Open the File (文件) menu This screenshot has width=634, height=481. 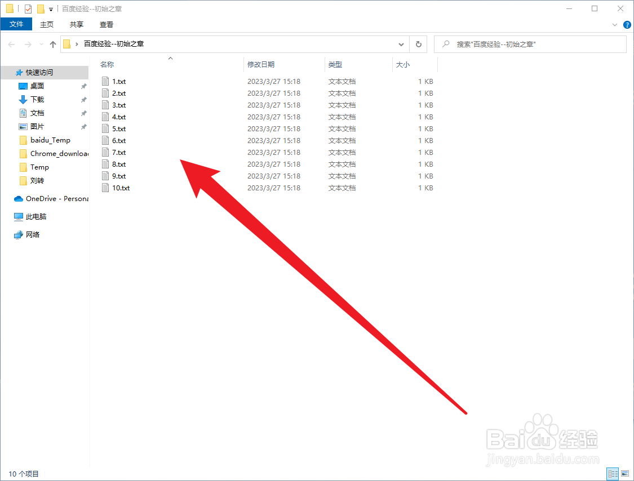point(16,24)
